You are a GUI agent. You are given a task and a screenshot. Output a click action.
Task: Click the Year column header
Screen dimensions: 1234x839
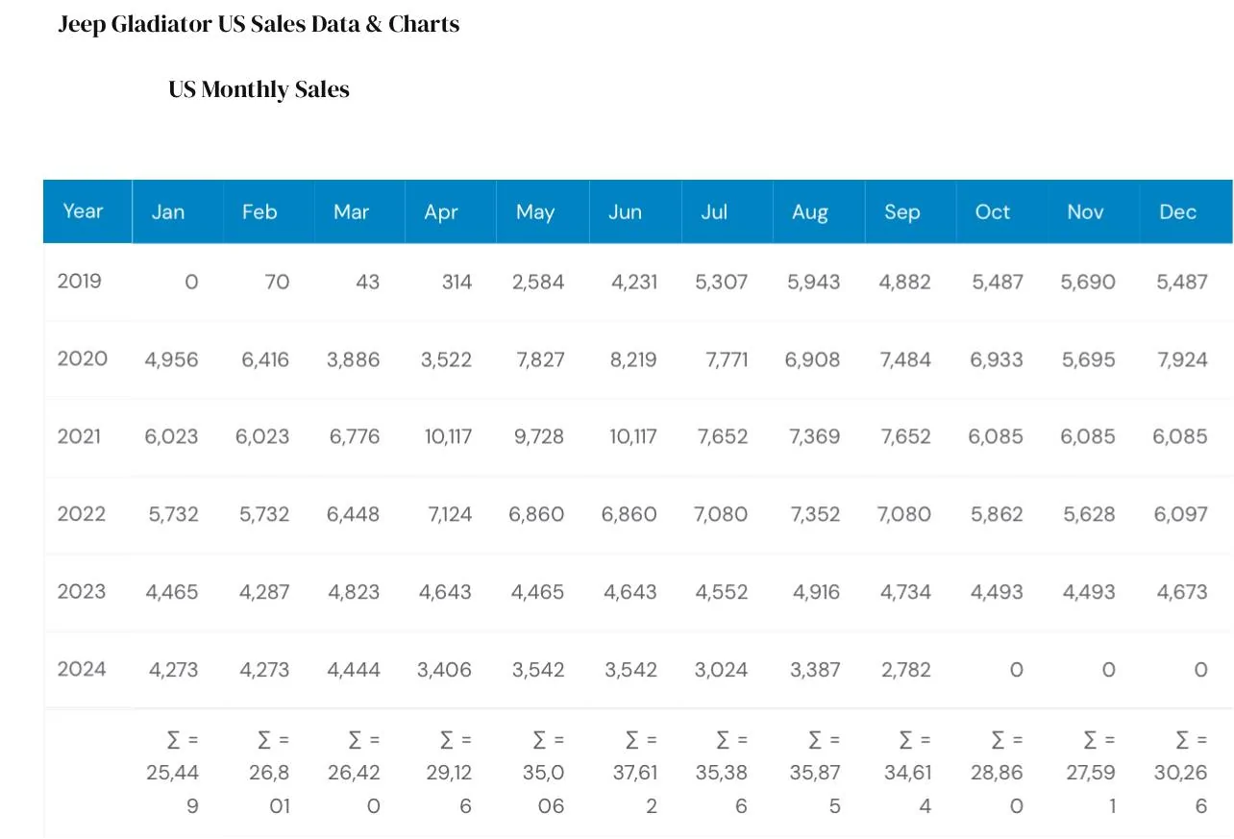tap(83, 210)
